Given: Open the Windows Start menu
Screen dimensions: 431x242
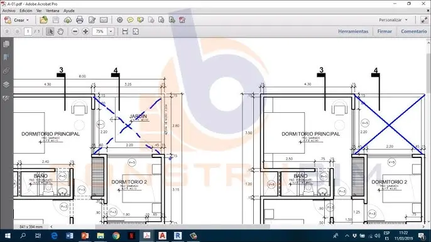Looking at the screenshot, I should point(8,236).
